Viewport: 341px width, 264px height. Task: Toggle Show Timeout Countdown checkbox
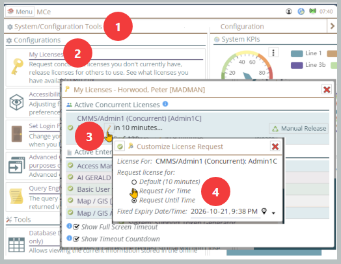76,239
